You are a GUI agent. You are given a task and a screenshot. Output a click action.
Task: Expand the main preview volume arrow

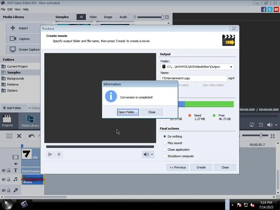pos(276,125)
